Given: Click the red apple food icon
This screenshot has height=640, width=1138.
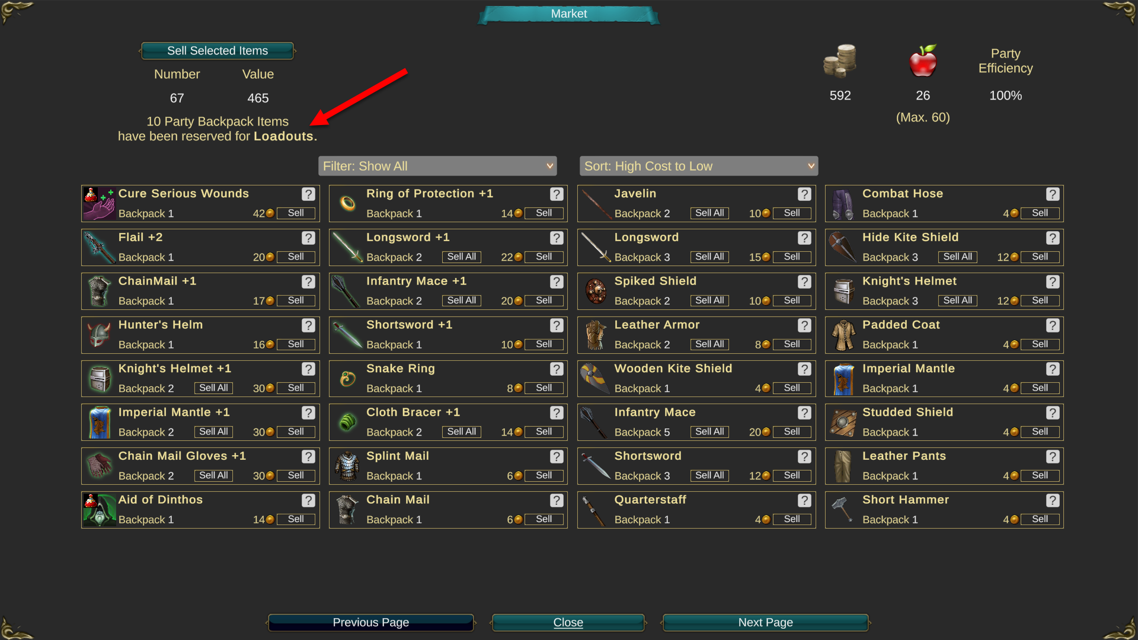Looking at the screenshot, I should pyautogui.click(x=923, y=60).
